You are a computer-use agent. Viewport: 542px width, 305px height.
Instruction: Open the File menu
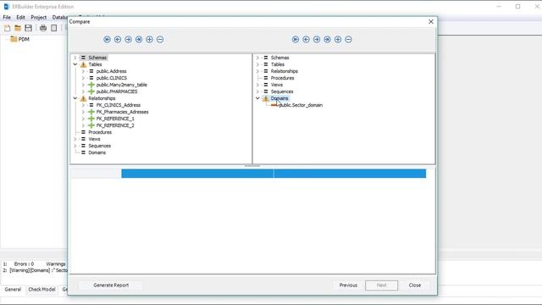point(7,17)
